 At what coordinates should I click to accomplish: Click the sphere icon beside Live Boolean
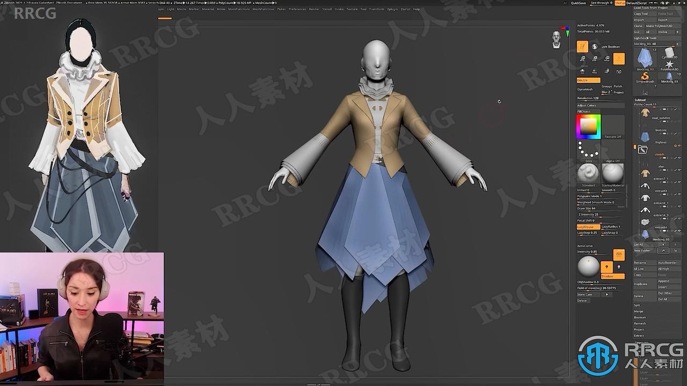(594, 47)
